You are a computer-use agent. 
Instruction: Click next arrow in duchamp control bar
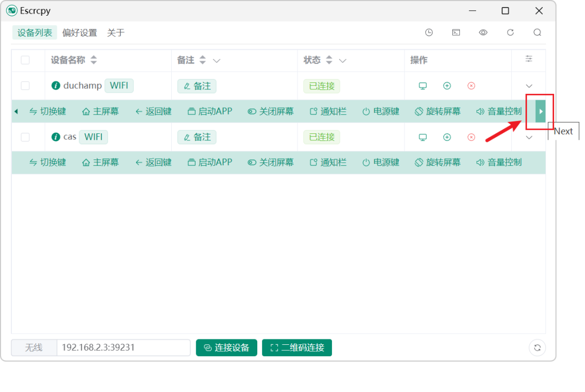(541, 111)
